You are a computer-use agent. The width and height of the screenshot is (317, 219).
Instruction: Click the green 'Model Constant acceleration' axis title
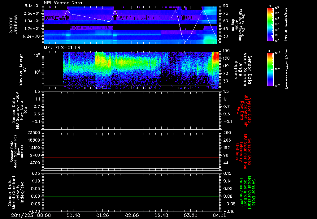click(x=247, y=193)
